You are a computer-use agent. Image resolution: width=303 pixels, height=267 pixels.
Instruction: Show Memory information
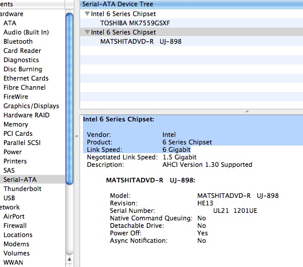(x=16, y=124)
